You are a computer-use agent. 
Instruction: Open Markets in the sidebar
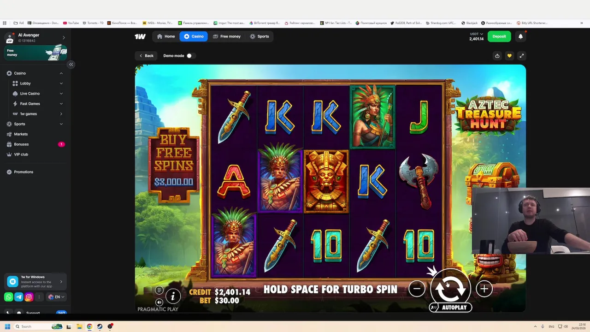tap(35, 134)
